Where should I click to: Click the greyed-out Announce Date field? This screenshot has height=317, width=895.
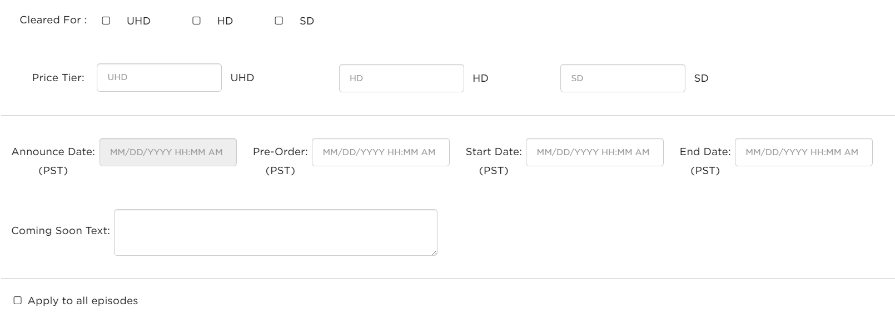pyautogui.click(x=168, y=152)
